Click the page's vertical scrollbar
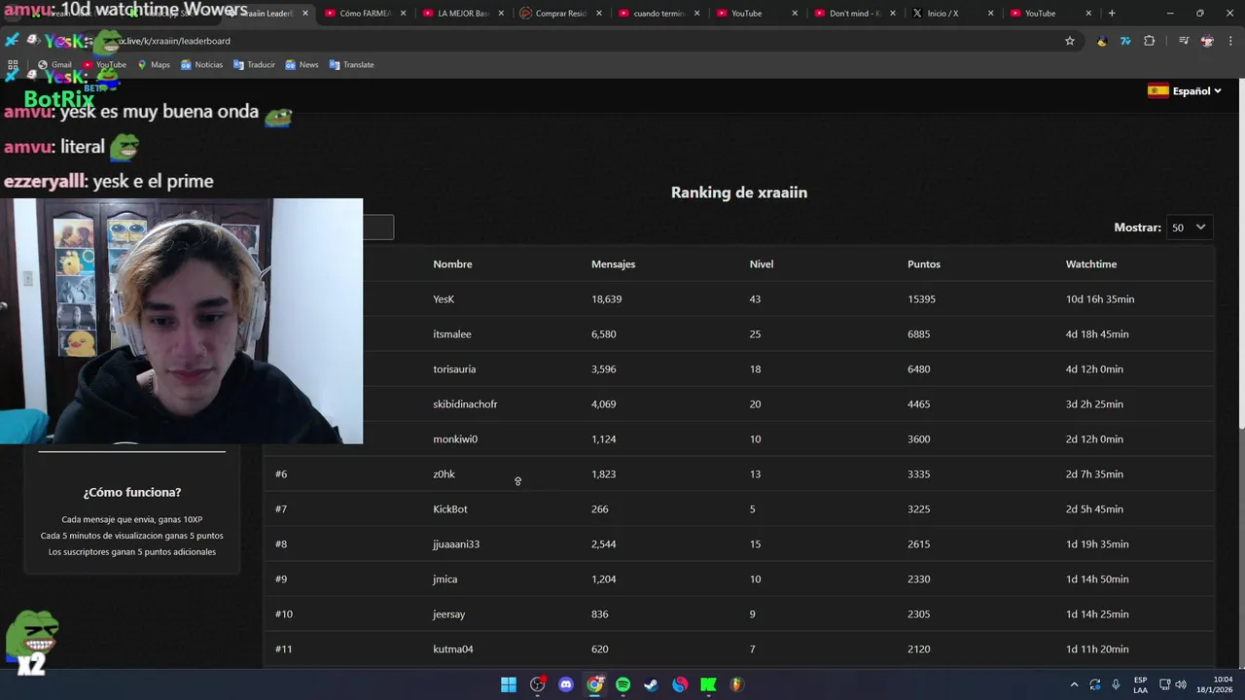Screen dimensions: 1245x700 pyautogui.click(x=1240, y=253)
